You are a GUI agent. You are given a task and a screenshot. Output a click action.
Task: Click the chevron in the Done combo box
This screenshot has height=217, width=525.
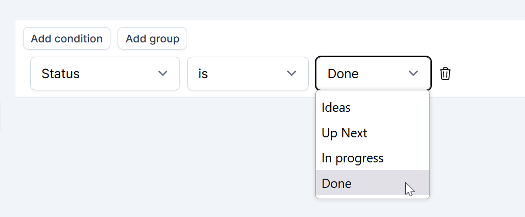pos(413,74)
